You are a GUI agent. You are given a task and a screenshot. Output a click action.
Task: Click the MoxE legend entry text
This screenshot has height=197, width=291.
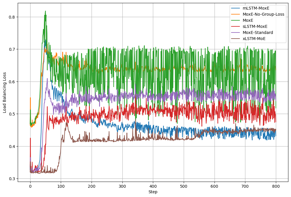[248, 20]
